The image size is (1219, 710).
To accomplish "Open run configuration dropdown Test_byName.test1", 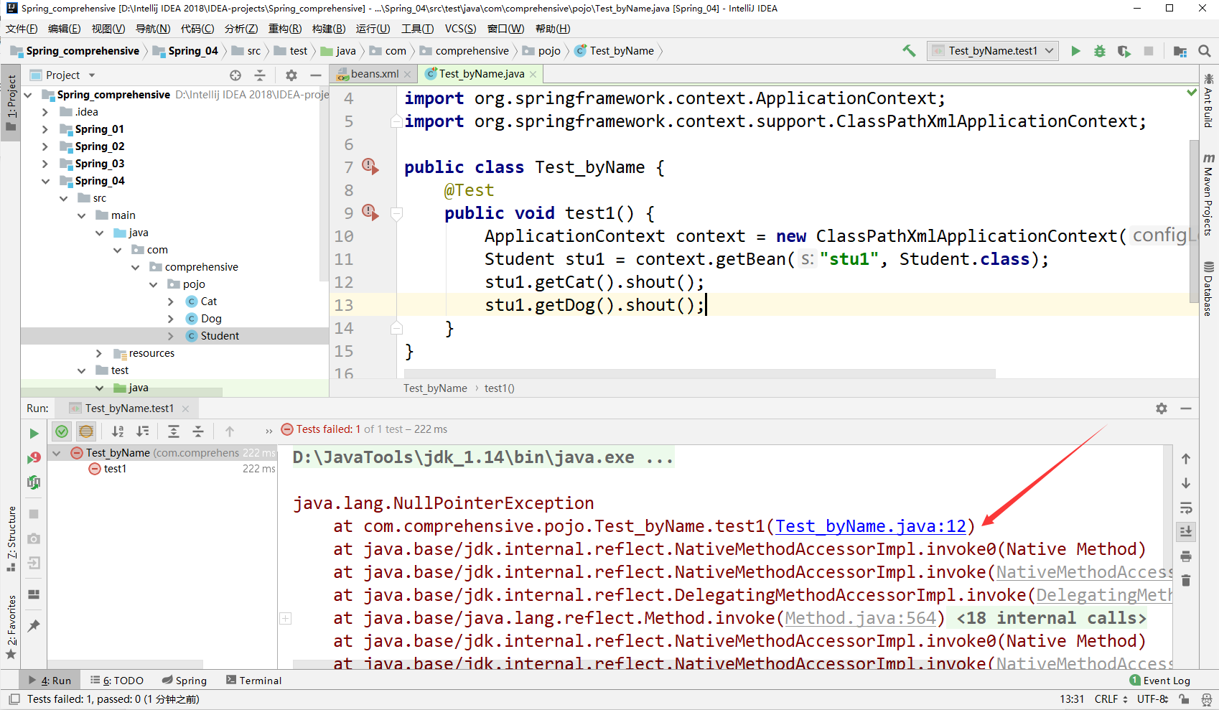I will coord(993,51).
